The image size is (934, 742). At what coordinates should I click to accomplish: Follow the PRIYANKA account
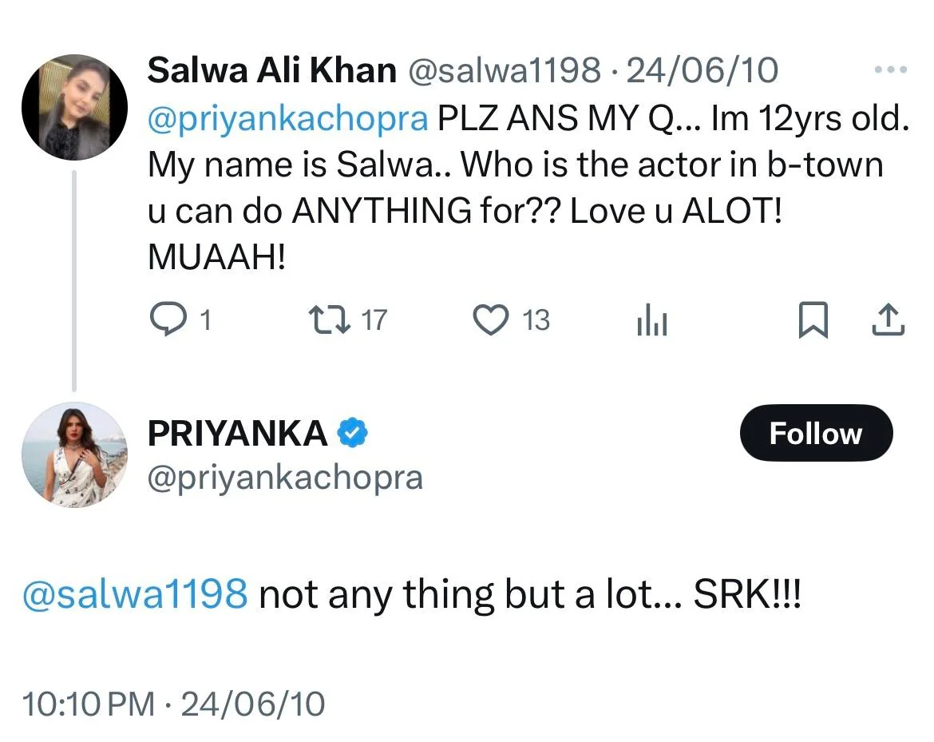[815, 434]
